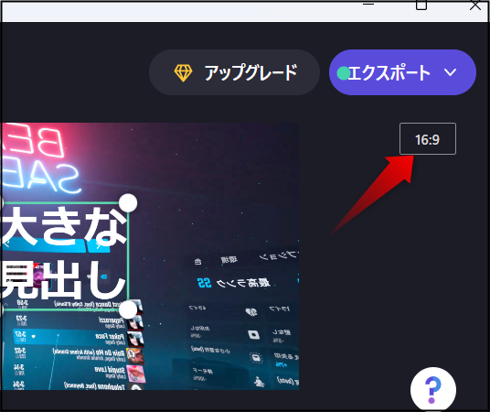Image resolution: width=490 pixels, height=412 pixels.
Task: Click the chevron on the export button
Action: pyautogui.click(x=451, y=72)
